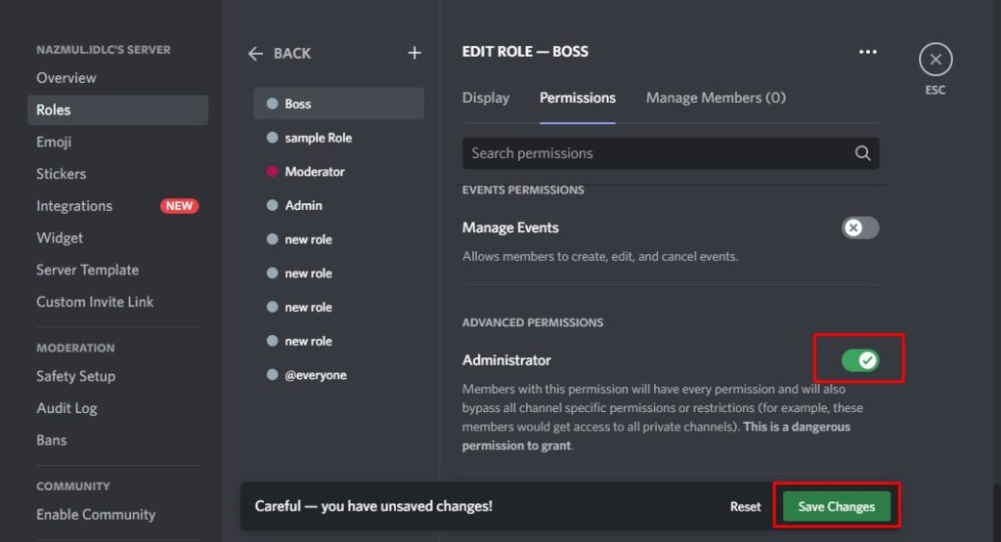
Task: Open the Overview settings page
Action: pos(66,78)
